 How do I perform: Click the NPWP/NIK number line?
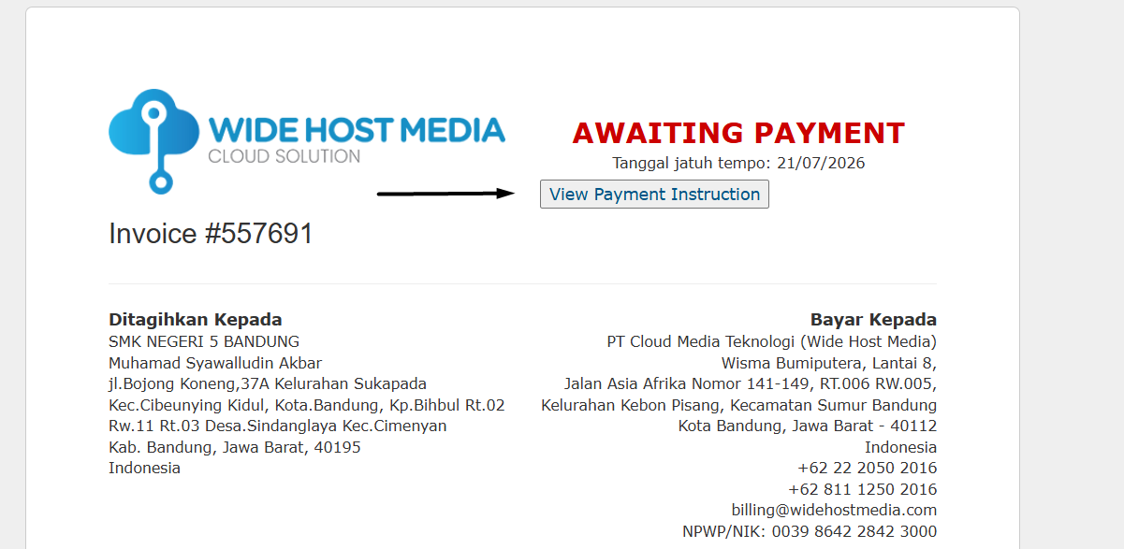click(x=810, y=531)
